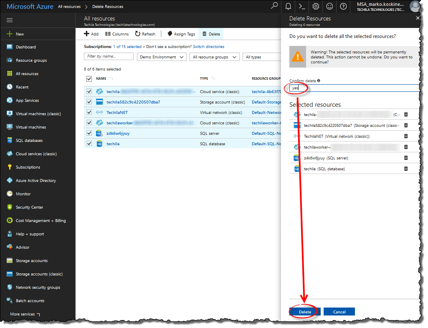Click the Confirm delete text field
This screenshot has width=428, height=328.
point(355,88)
